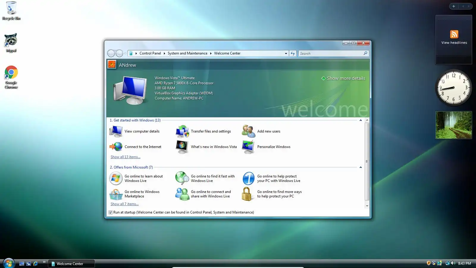Click the analog clock gadget

point(454,88)
